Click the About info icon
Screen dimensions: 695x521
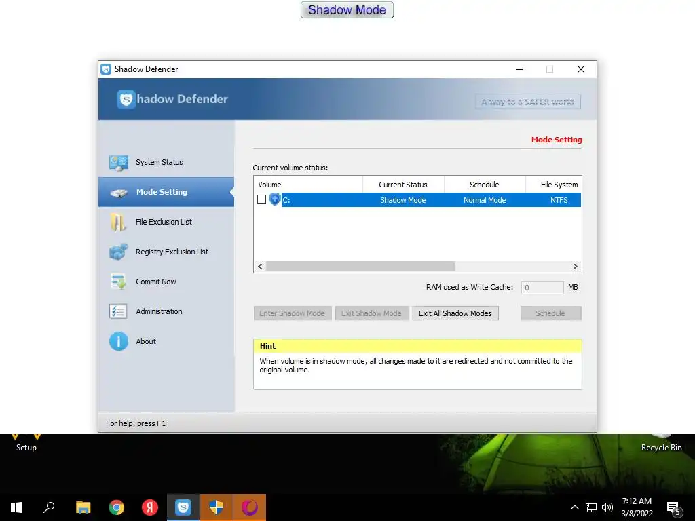tap(118, 342)
